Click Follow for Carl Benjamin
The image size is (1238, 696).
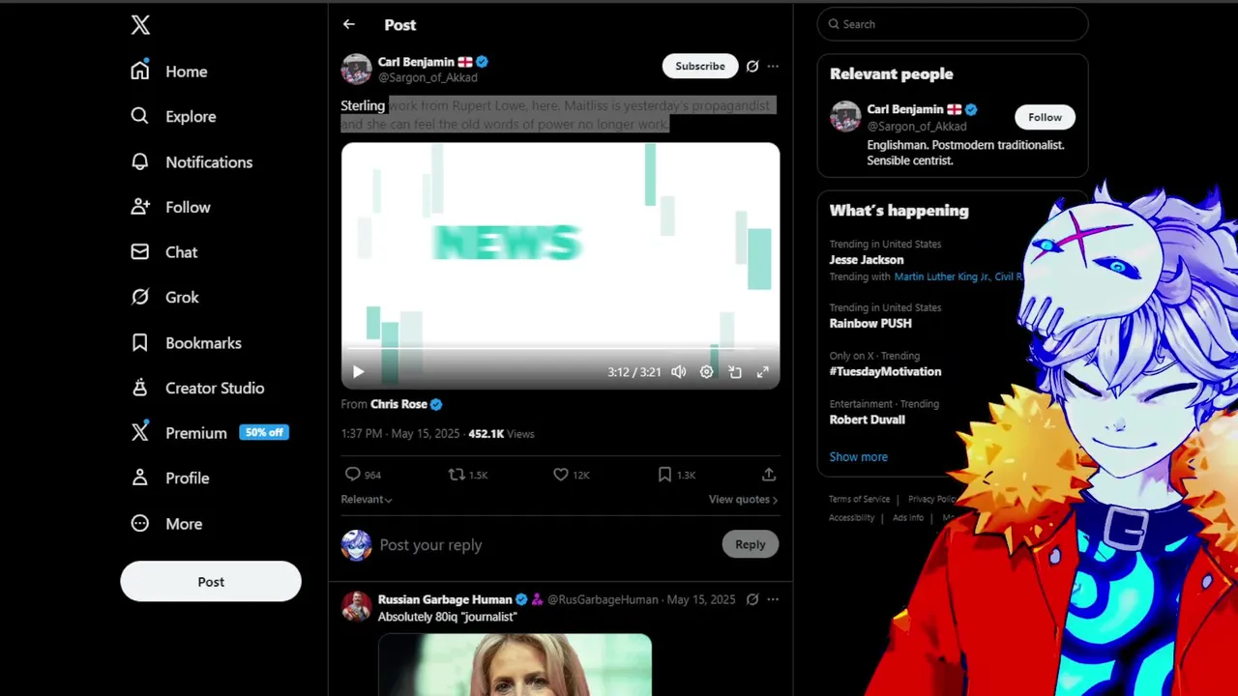[1045, 117]
